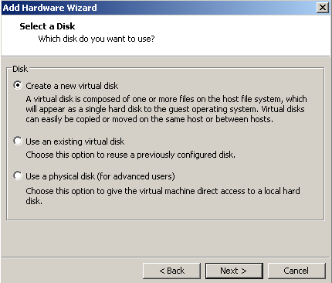The height and width of the screenshot is (283, 332).
Task: Select the Create a new virtual disk radio circle
Action: pos(18,85)
